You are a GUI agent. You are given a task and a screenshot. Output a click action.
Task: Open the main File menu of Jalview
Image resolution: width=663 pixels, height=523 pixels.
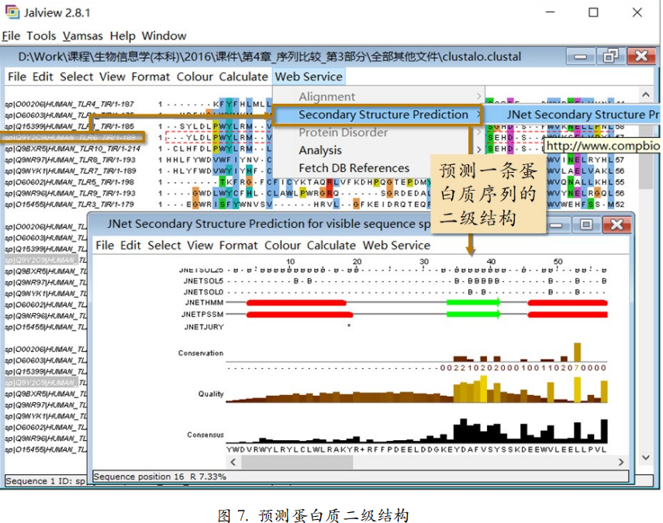click(11, 36)
